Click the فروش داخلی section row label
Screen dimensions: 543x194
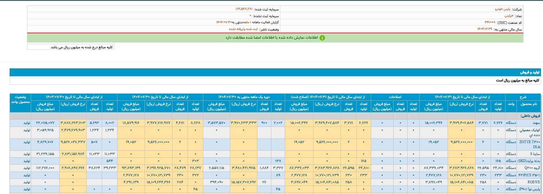[530, 116]
